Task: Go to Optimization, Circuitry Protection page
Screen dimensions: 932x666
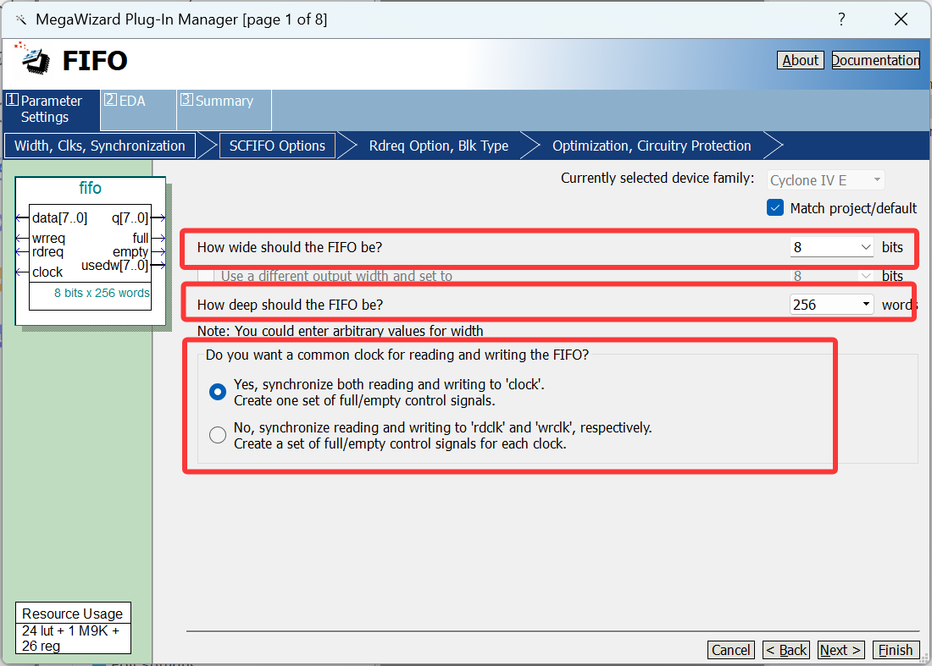Action: tap(652, 146)
